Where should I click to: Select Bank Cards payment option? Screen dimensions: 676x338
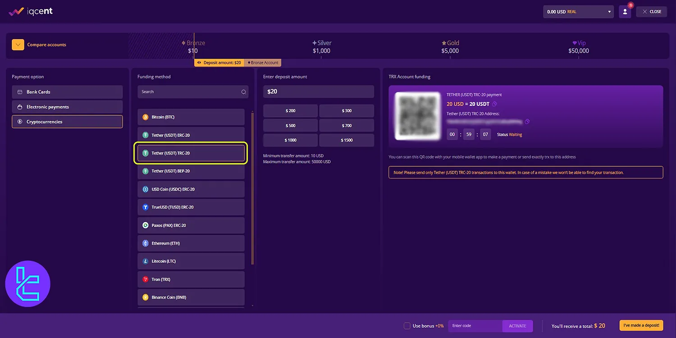coord(67,92)
